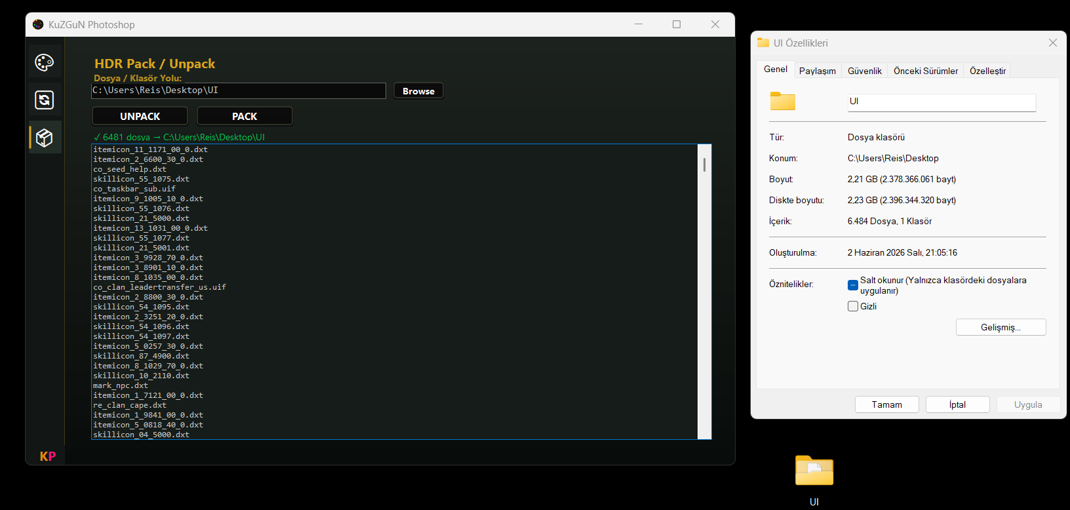Screen dimensions: 1070x510
Task: Switch to the Paylaşım tab
Action: [818, 71]
